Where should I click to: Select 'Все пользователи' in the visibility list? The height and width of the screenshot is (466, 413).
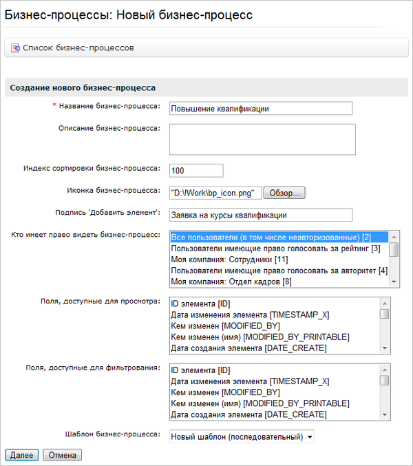pyautogui.click(x=271, y=237)
